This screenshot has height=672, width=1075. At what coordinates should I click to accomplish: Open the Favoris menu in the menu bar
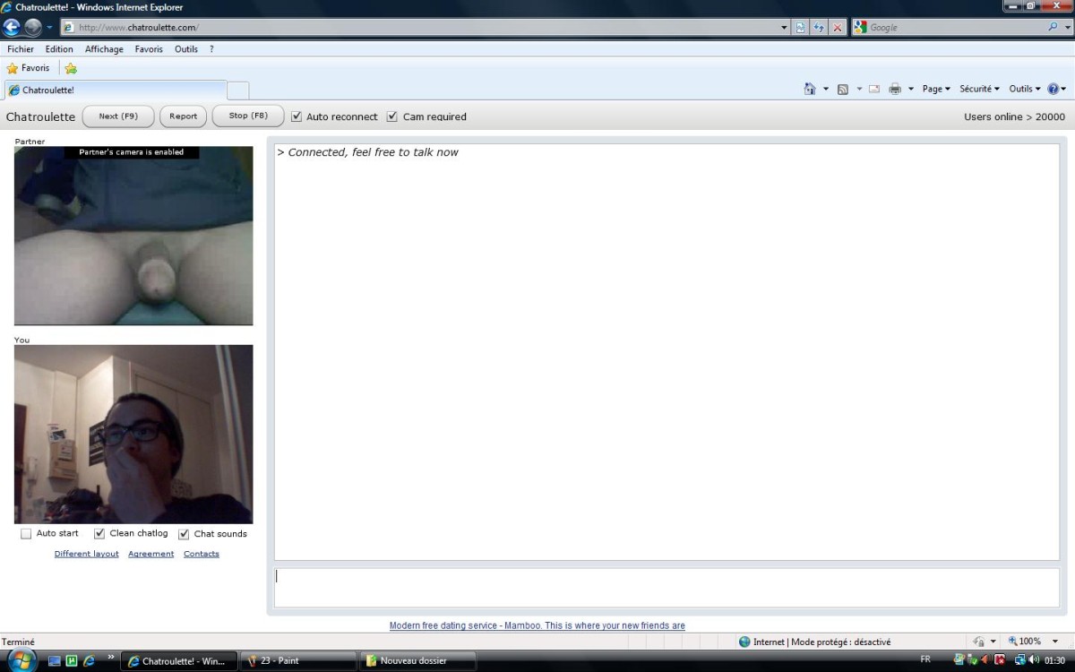(x=149, y=49)
